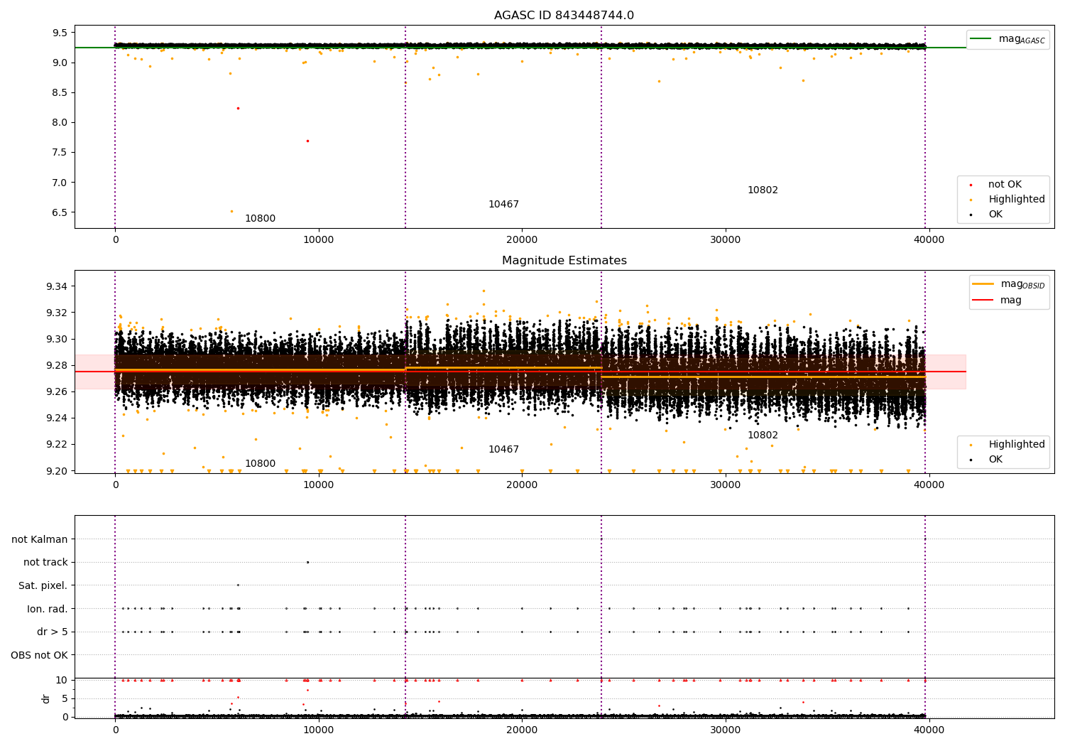Select the red 'mag' legend entry
Image resolution: width=1065 pixels, height=746 pixels.
tap(997, 300)
